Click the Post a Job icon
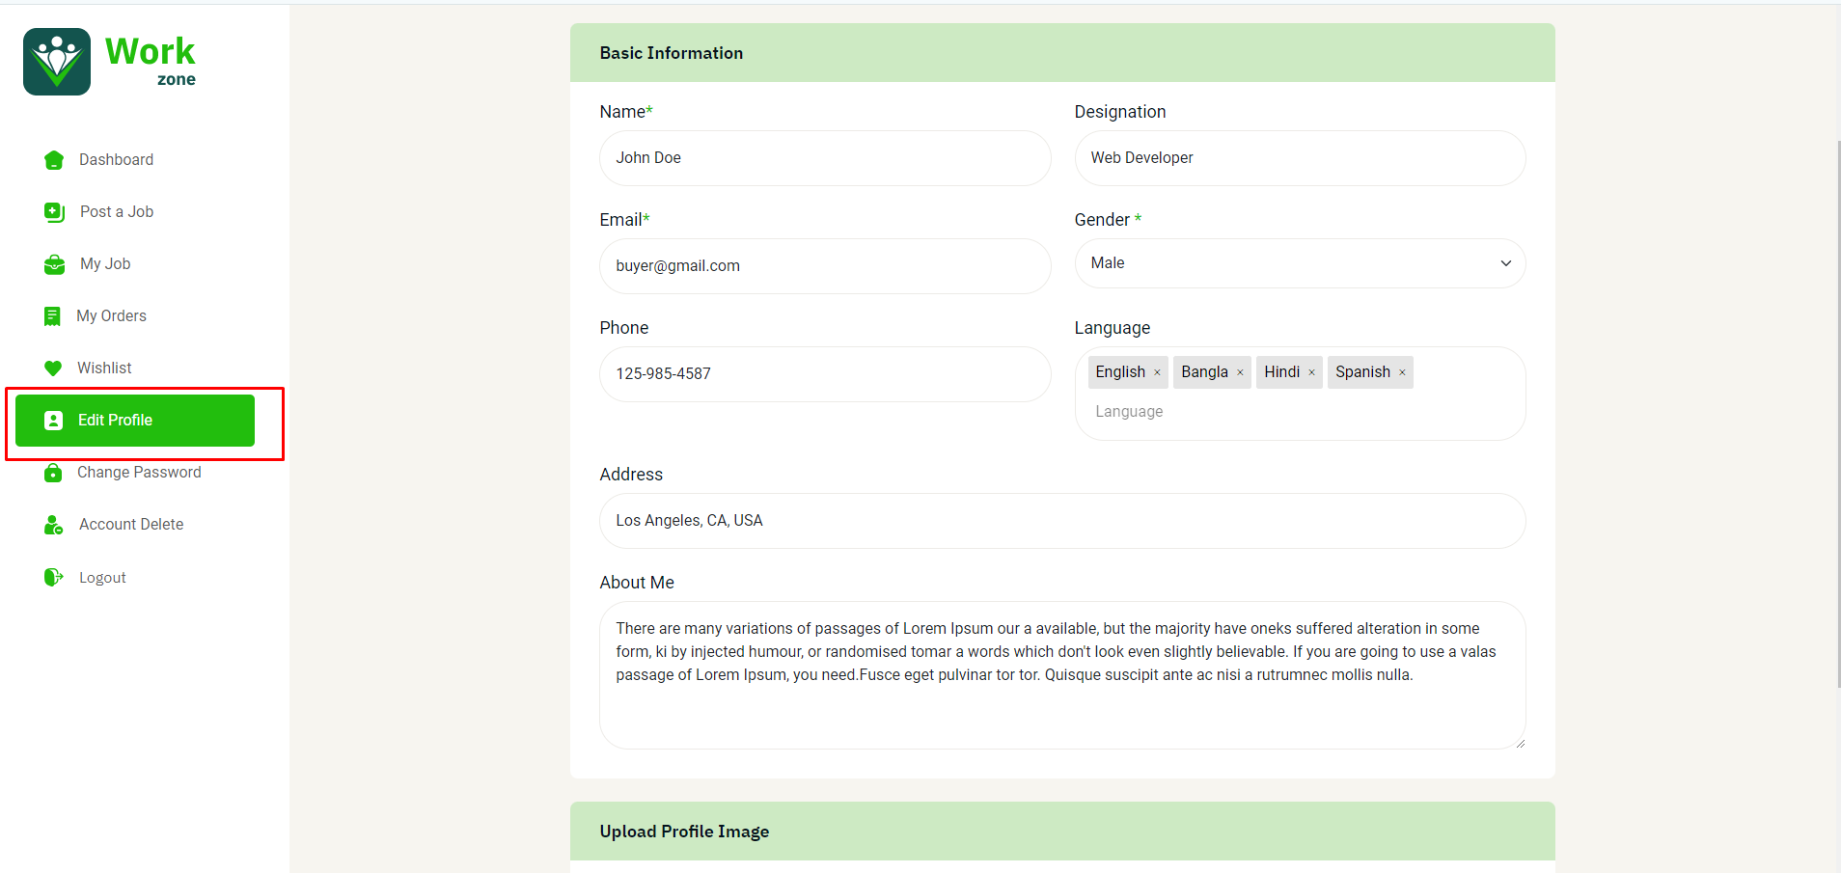Image resolution: width=1841 pixels, height=873 pixels. [54, 212]
